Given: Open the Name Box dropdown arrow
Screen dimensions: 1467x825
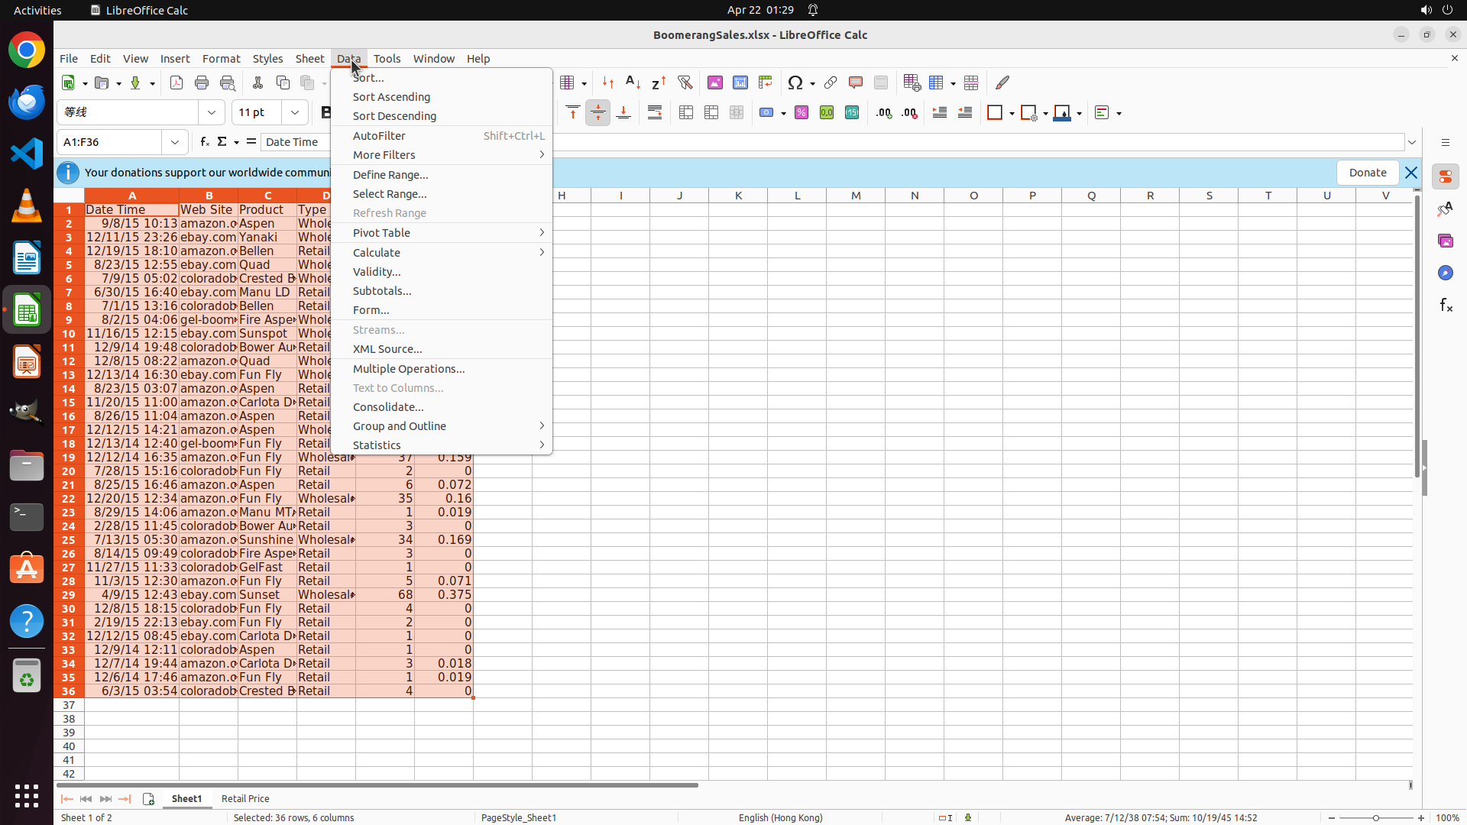Looking at the screenshot, I should (x=175, y=142).
